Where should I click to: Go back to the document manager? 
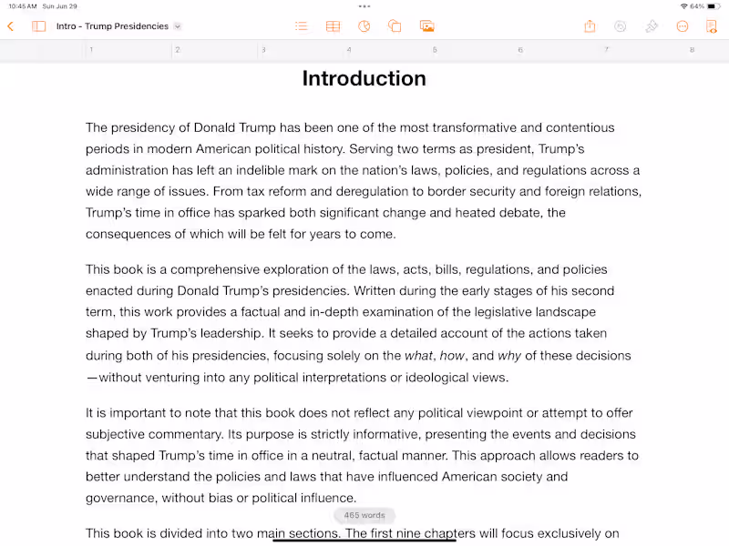tap(11, 26)
